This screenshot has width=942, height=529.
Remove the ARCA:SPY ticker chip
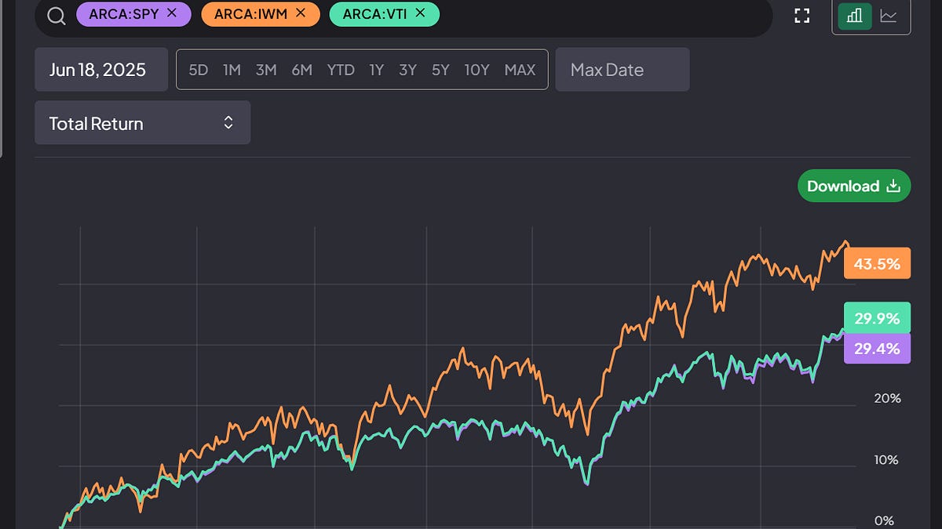[172, 13]
